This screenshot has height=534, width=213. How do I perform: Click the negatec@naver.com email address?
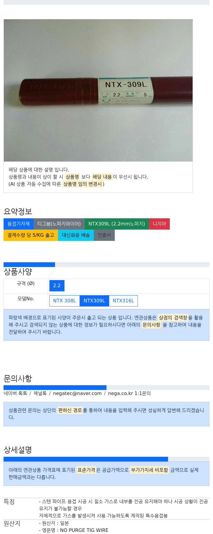pos(77,393)
